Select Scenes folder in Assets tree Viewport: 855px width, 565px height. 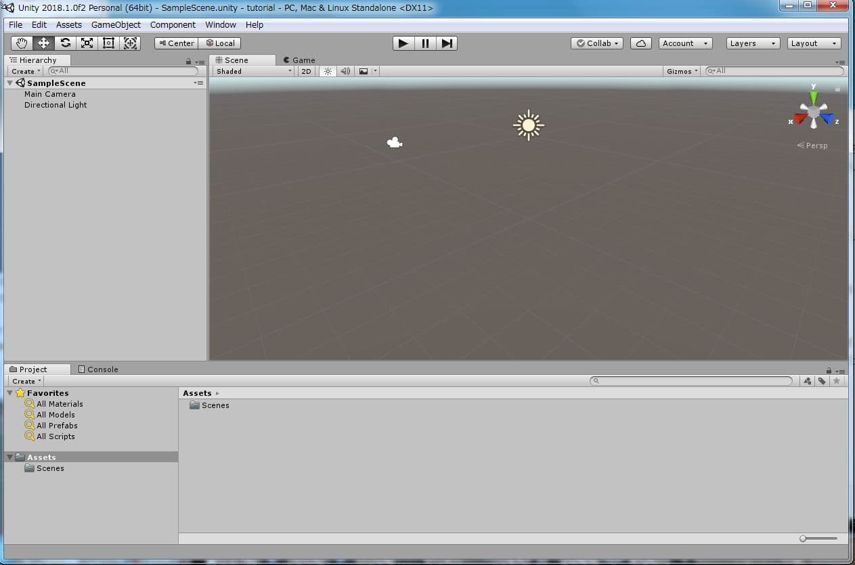pos(44,468)
